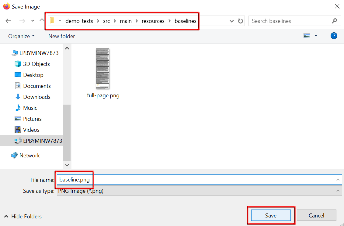Click the change view icon
Image resolution: width=344 pixels, height=226 pixels.
(x=307, y=36)
